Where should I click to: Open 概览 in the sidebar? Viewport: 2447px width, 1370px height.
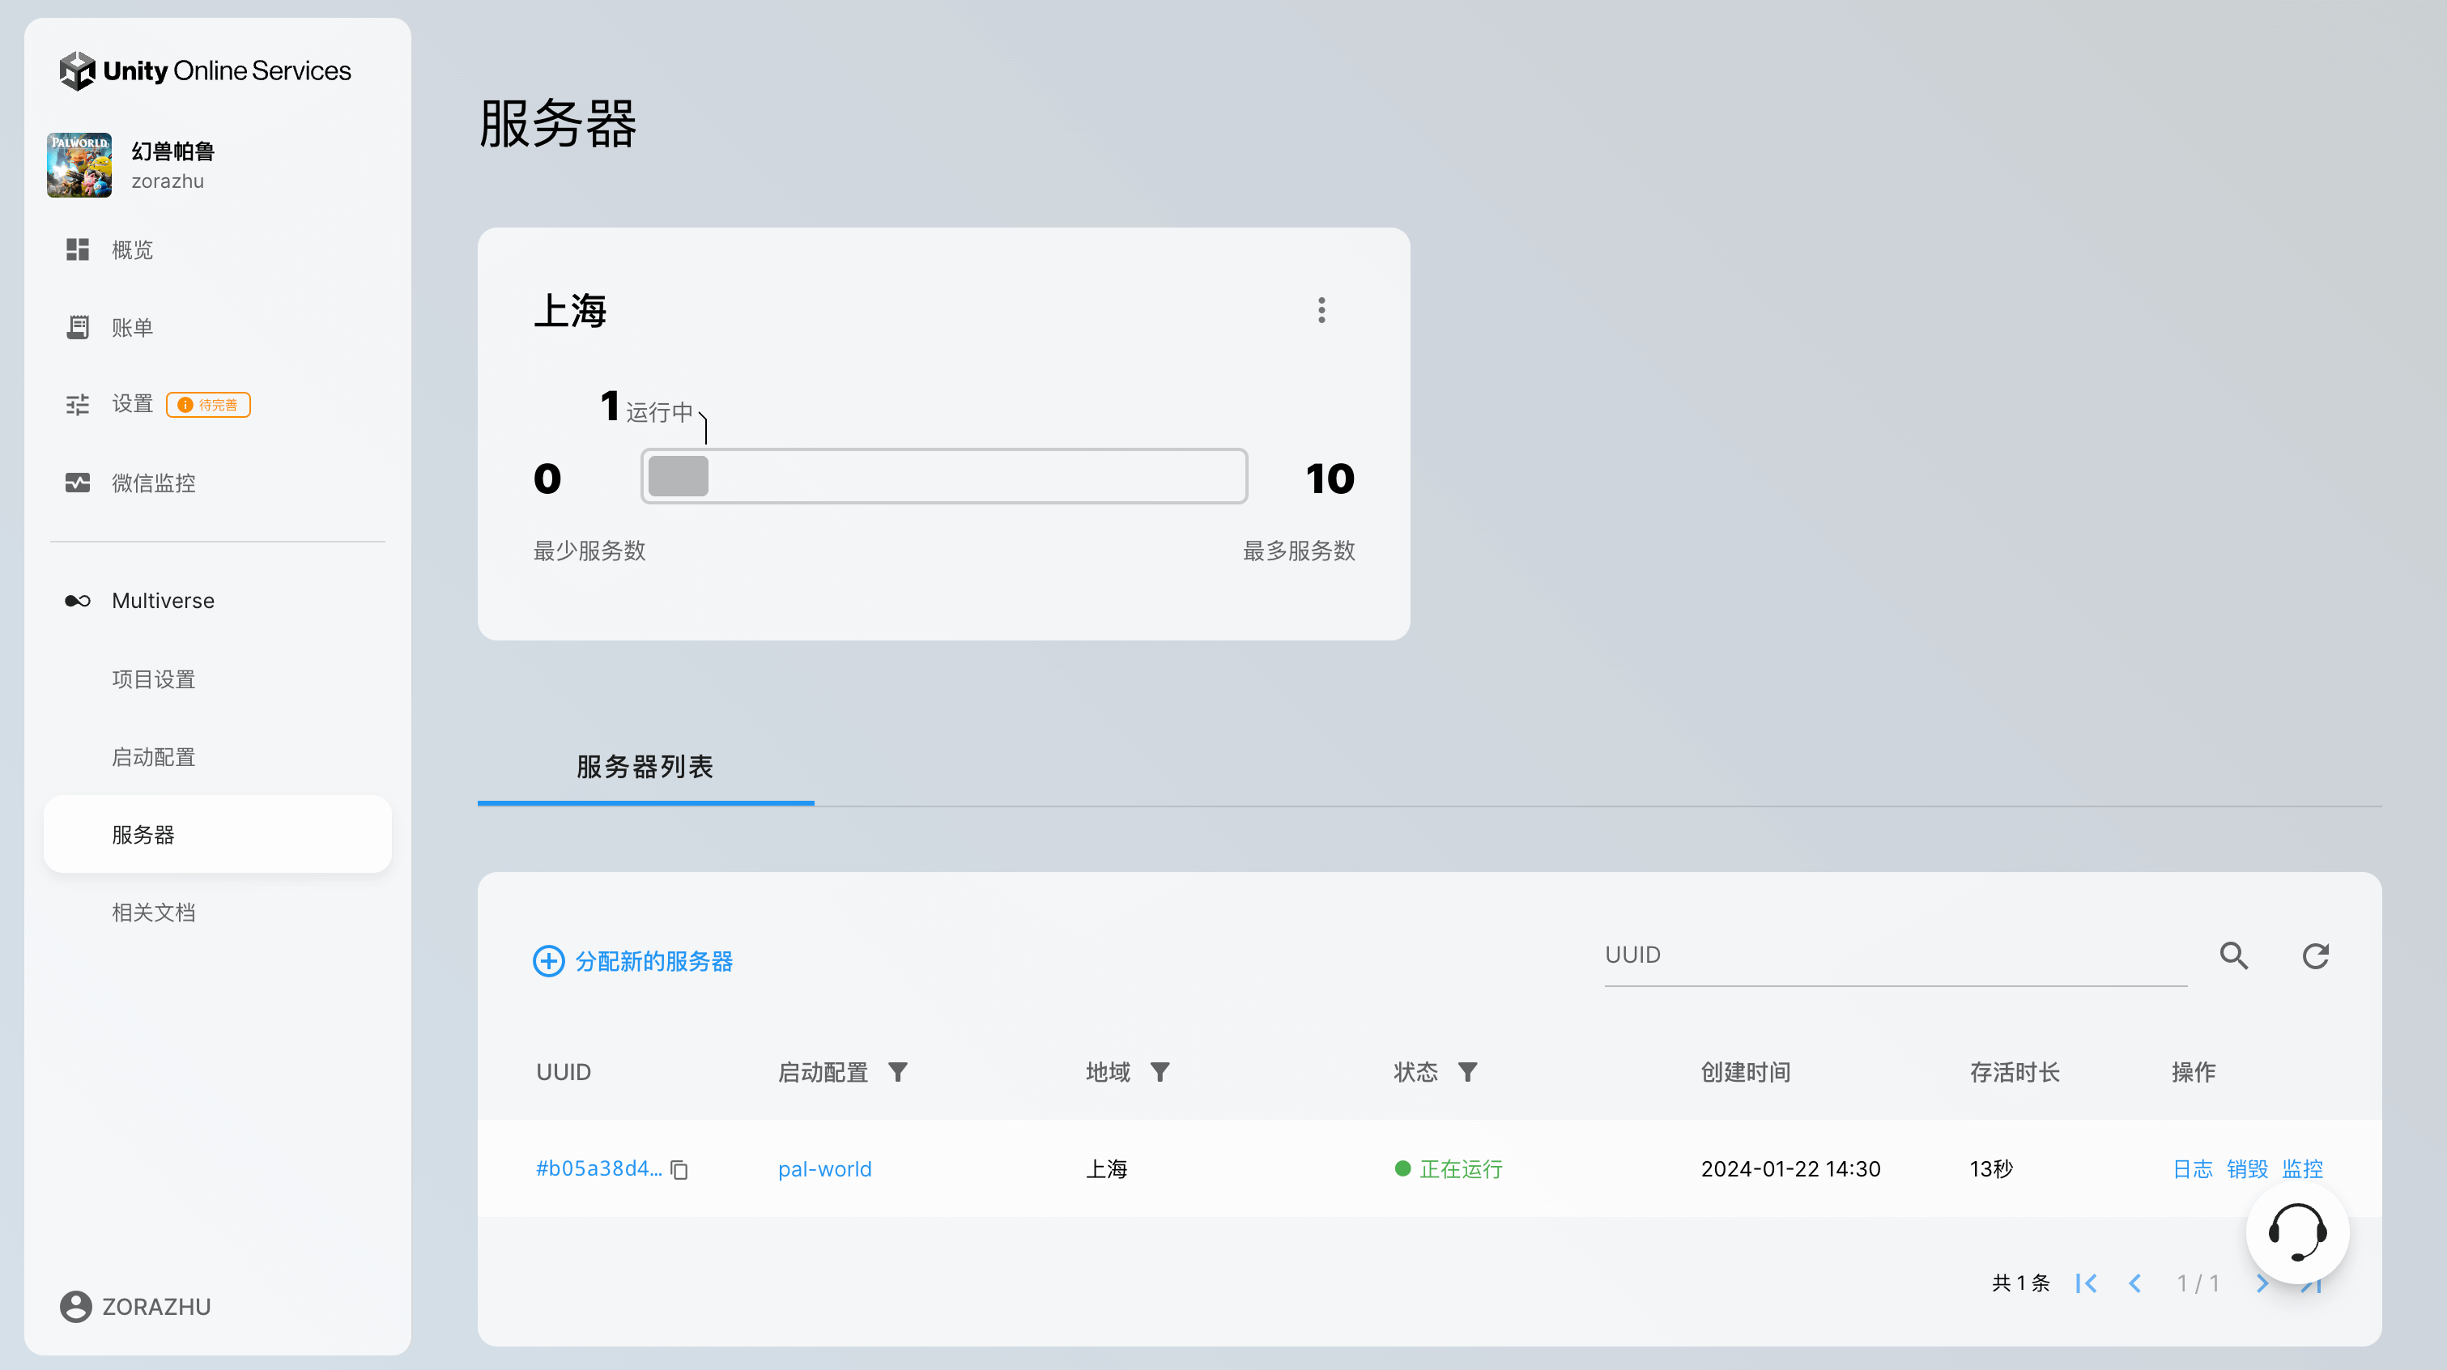click(132, 250)
